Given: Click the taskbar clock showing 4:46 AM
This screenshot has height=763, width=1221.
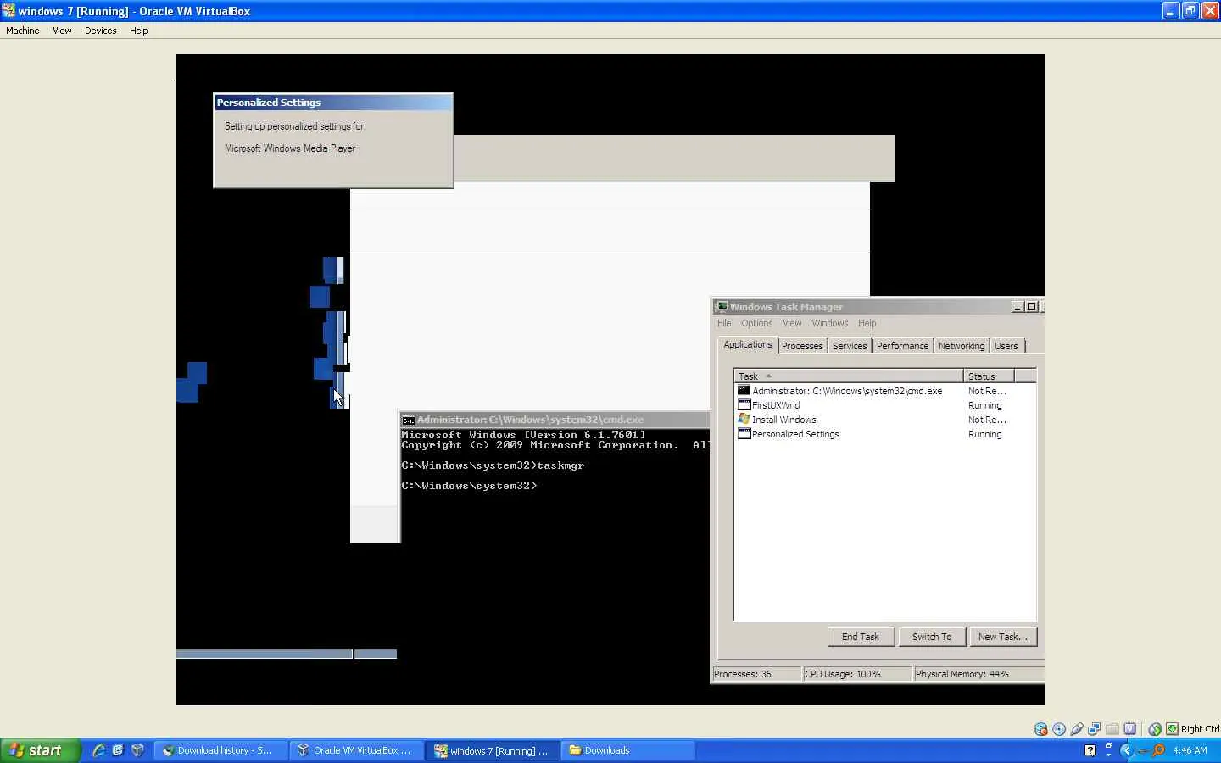Looking at the screenshot, I should pyautogui.click(x=1190, y=750).
